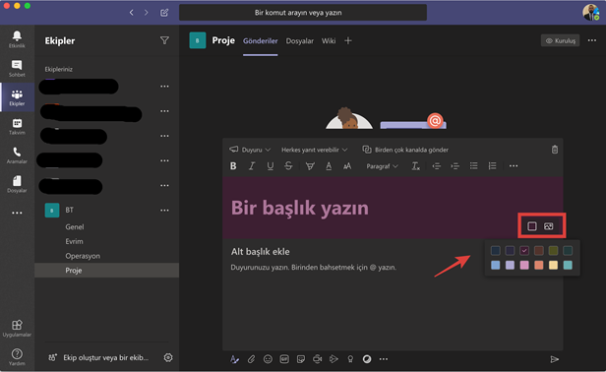Open the Etkinlik activity bell icon
The width and height of the screenshot is (606, 372).
(x=17, y=39)
